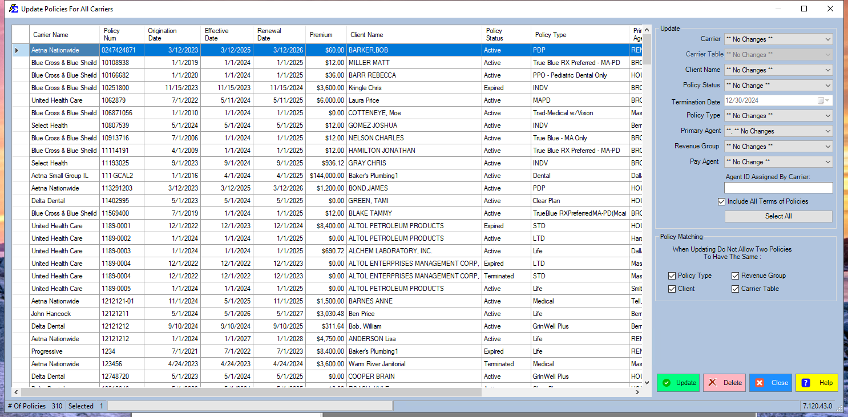The image size is (848, 417).
Task: Click the application icon in title bar
Action: tap(13, 9)
